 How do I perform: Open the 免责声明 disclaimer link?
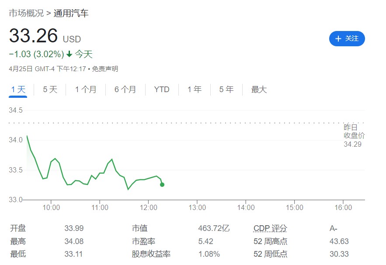[105, 69]
